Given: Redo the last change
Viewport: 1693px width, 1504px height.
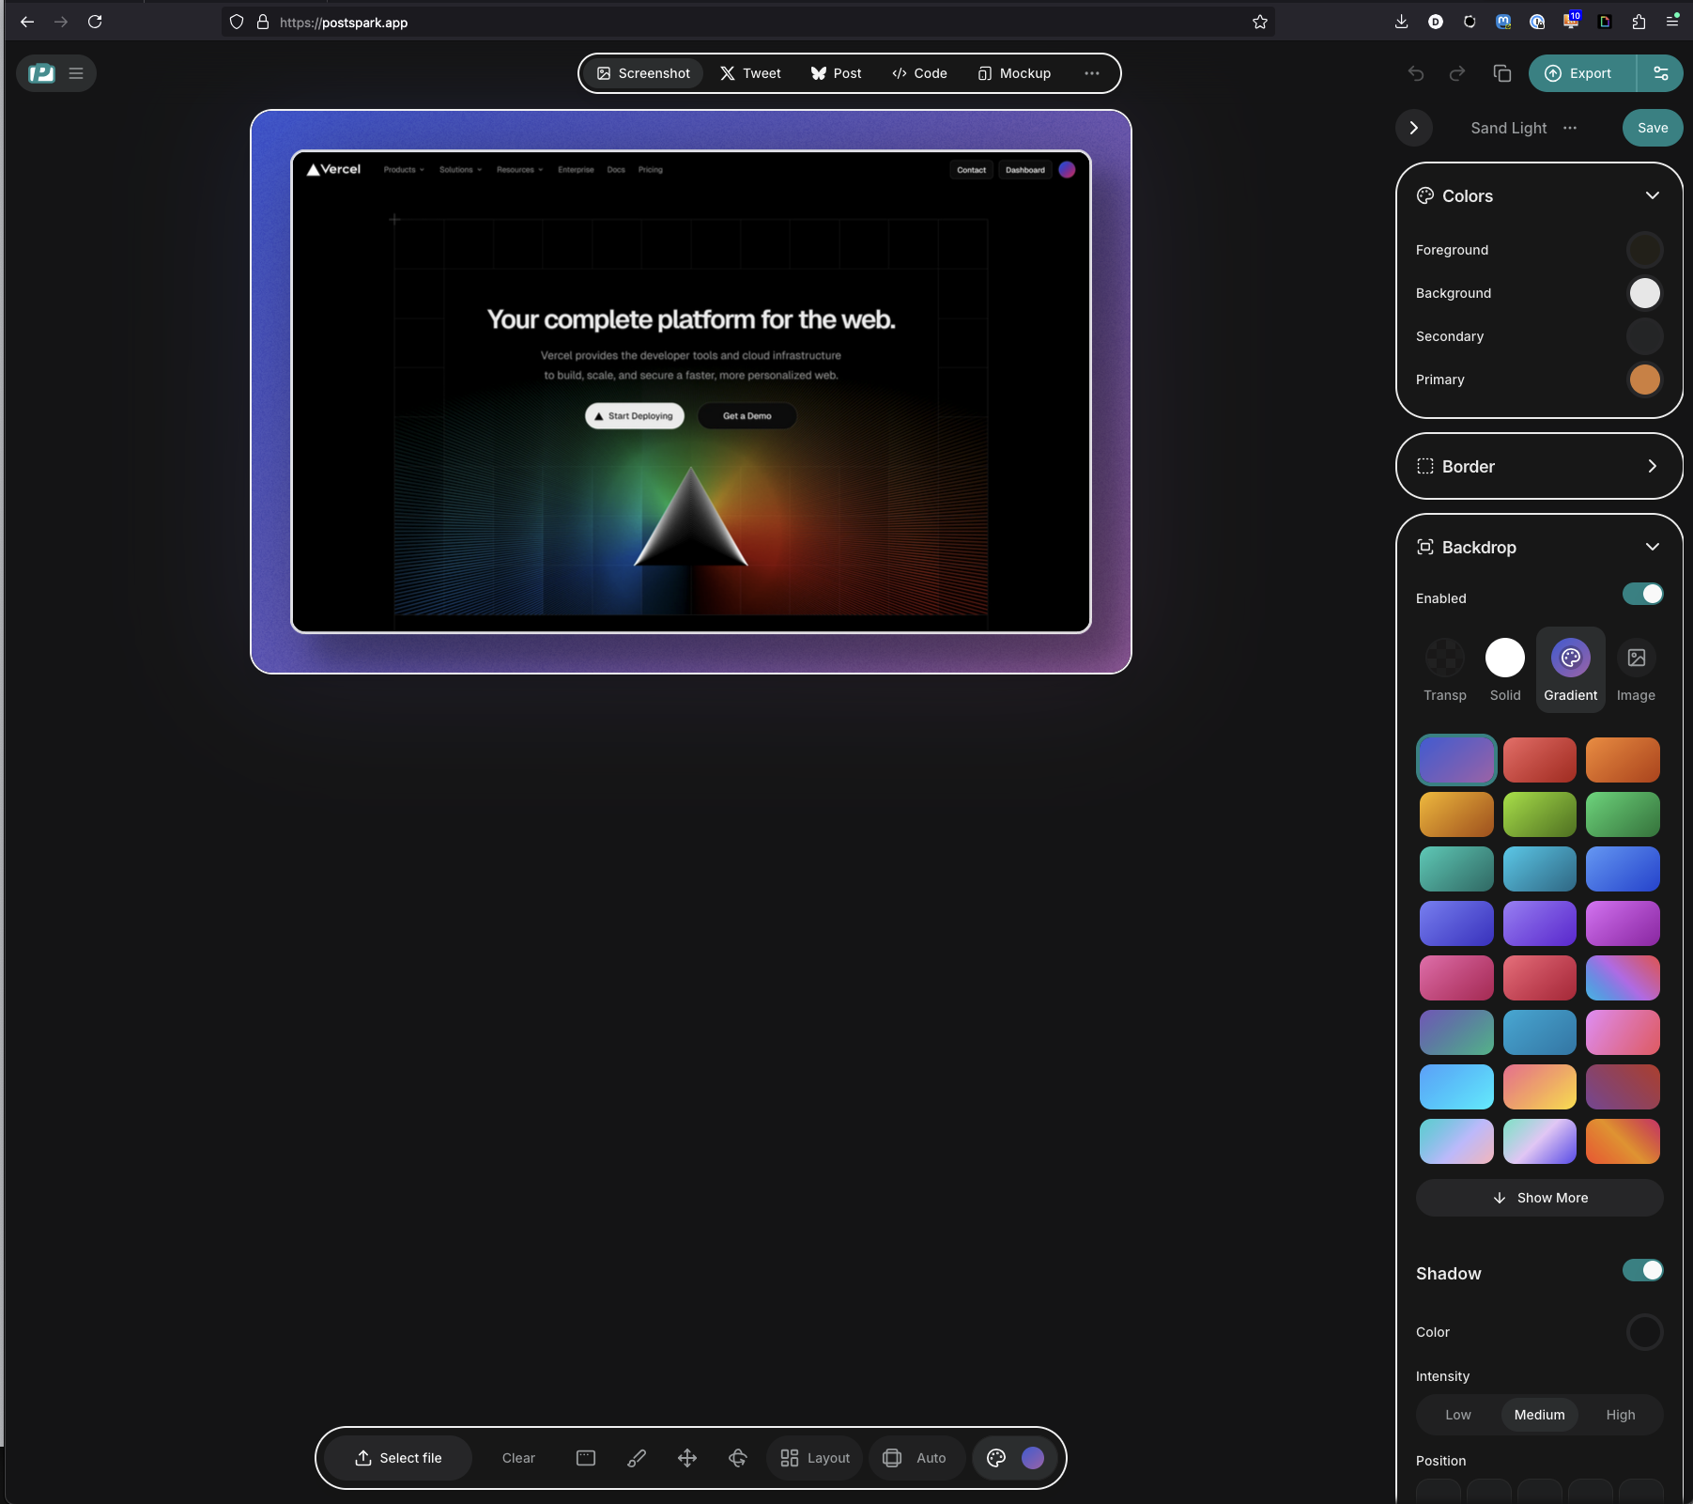Looking at the screenshot, I should tap(1457, 73).
